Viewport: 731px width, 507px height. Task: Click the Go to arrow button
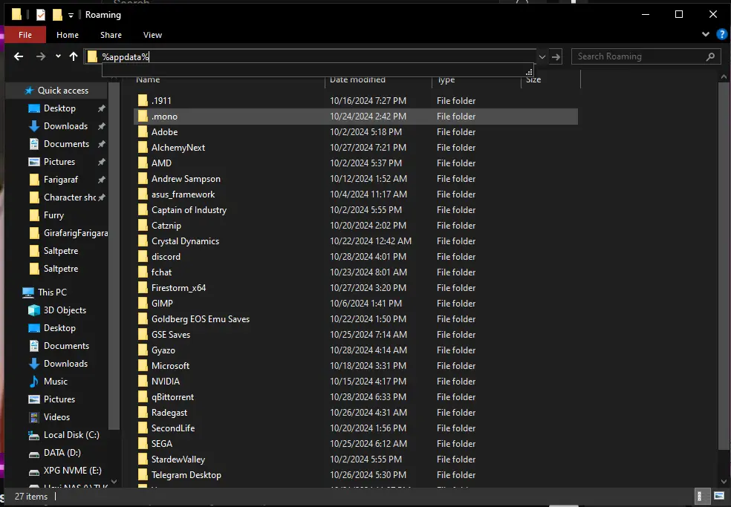[556, 57]
